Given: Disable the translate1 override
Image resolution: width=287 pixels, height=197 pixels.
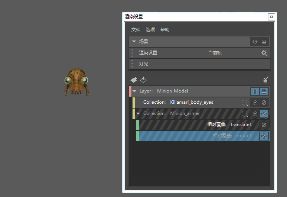Looking at the screenshot, I should click(264, 125).
